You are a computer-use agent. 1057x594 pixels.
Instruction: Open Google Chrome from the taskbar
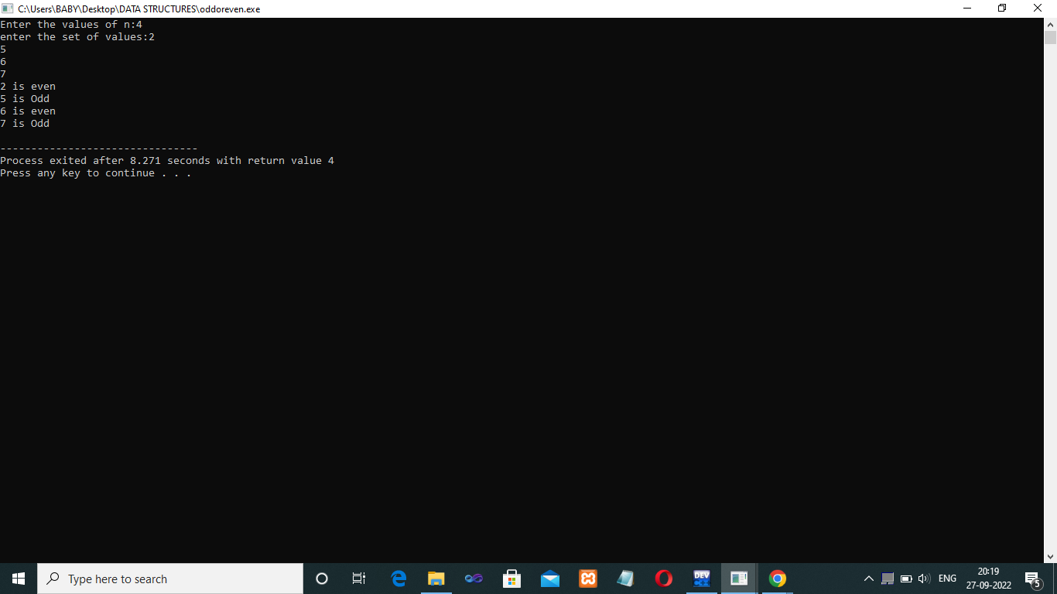[778, 579]
